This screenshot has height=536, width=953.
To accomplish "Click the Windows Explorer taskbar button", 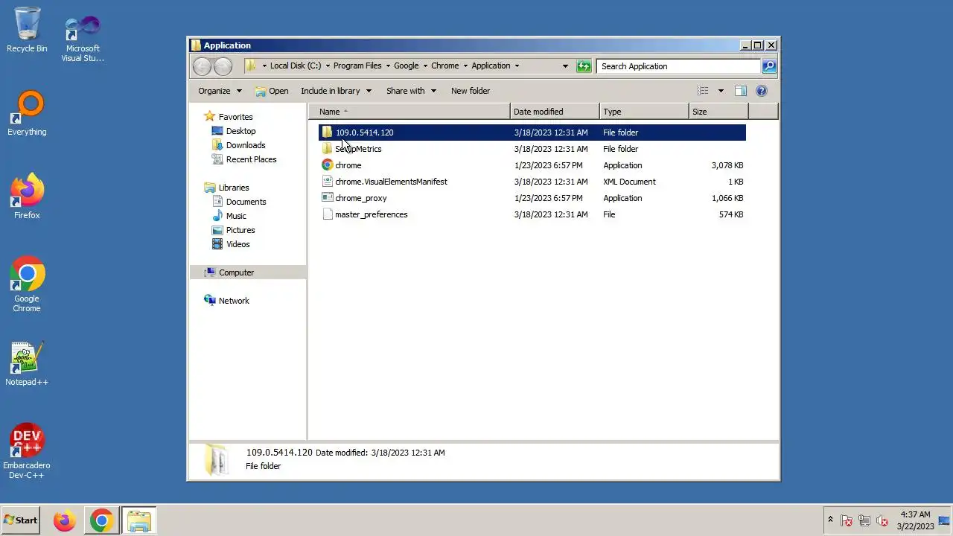I will (139, 520).
